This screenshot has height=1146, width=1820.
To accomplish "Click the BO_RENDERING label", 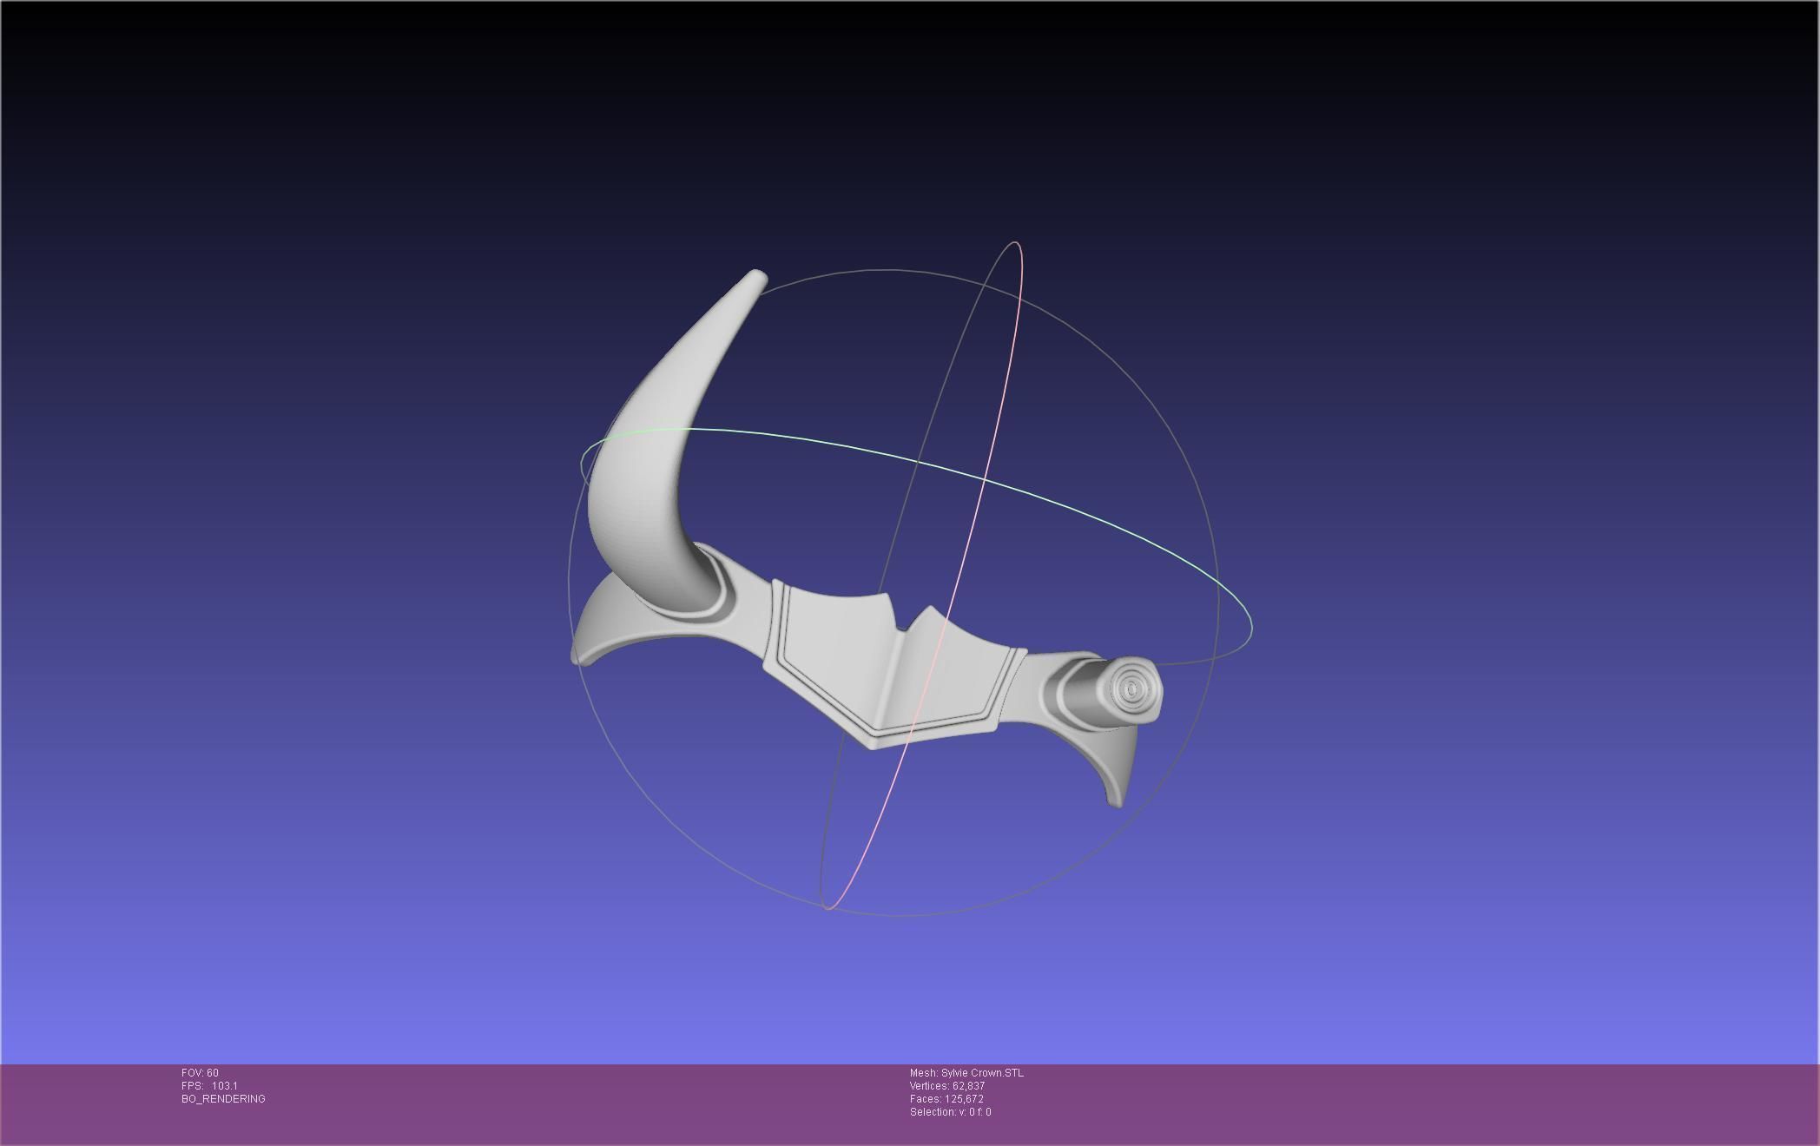I will [x=223, y=1099].
